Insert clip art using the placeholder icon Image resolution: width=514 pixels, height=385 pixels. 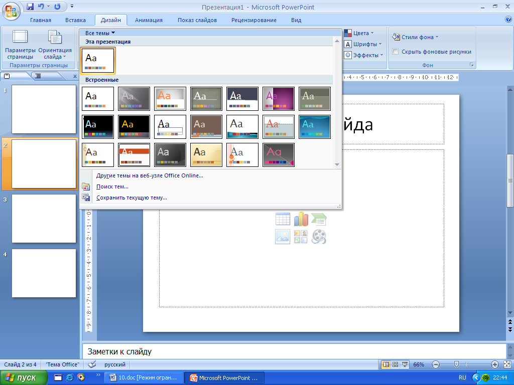click(301, 237)
